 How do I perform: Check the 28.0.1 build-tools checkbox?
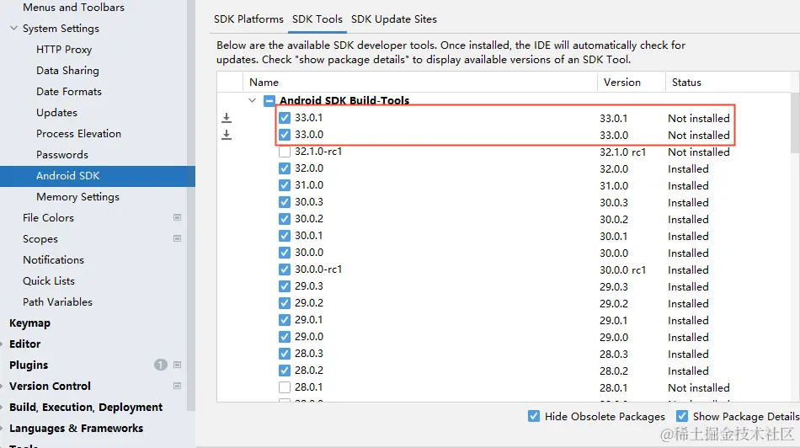(x=285, y=387)
